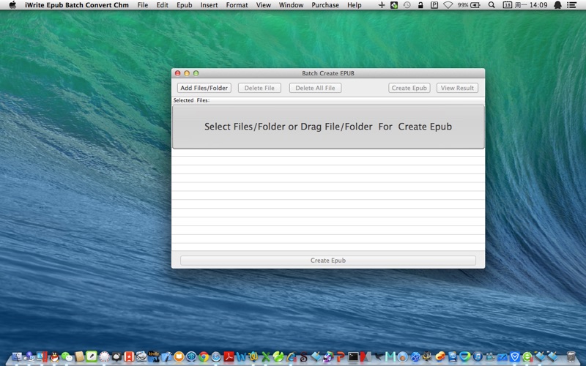Open iBooks from the Dock
This screenshot has height=366, width=586.
click(x=179, y=356)
